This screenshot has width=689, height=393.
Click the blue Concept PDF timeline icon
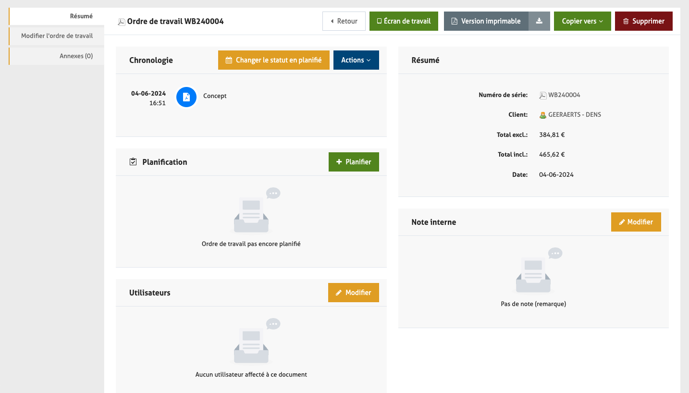(x=186, y=97)
